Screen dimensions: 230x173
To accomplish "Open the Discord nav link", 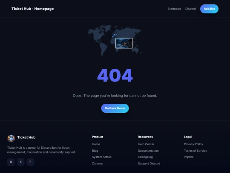I will click(x=190, y=9).
